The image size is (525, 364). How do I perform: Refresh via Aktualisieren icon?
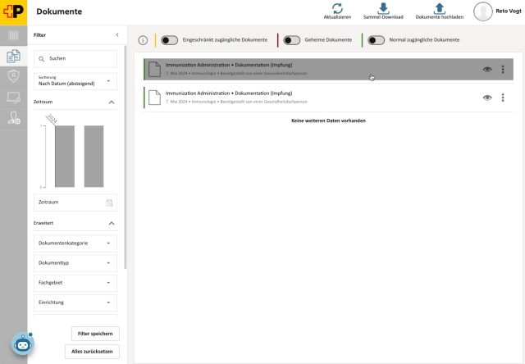[x=337, y=8]
